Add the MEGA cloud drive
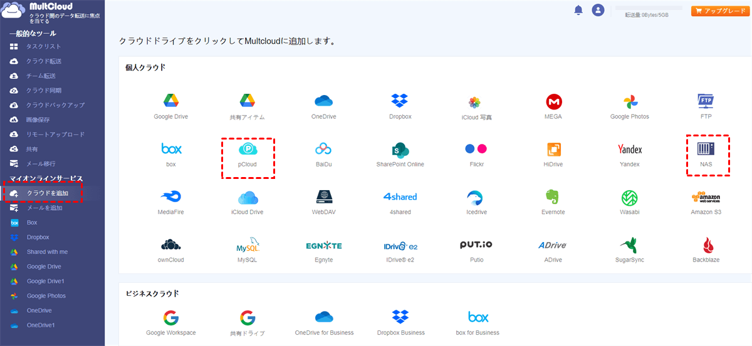 [x=553, y=106]
